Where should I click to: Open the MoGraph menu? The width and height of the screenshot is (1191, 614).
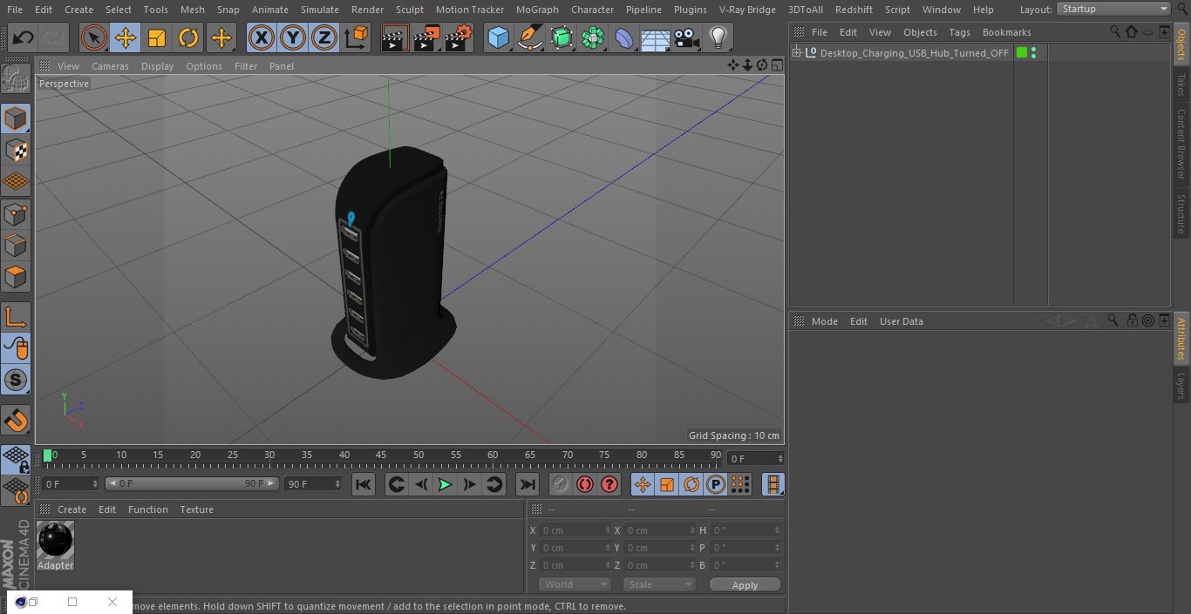tap(537, 10)
